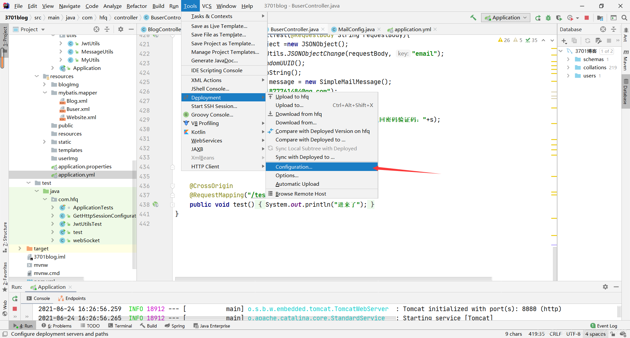Open Start SSH Session...
Screen dimensions: 630x338
223,106
